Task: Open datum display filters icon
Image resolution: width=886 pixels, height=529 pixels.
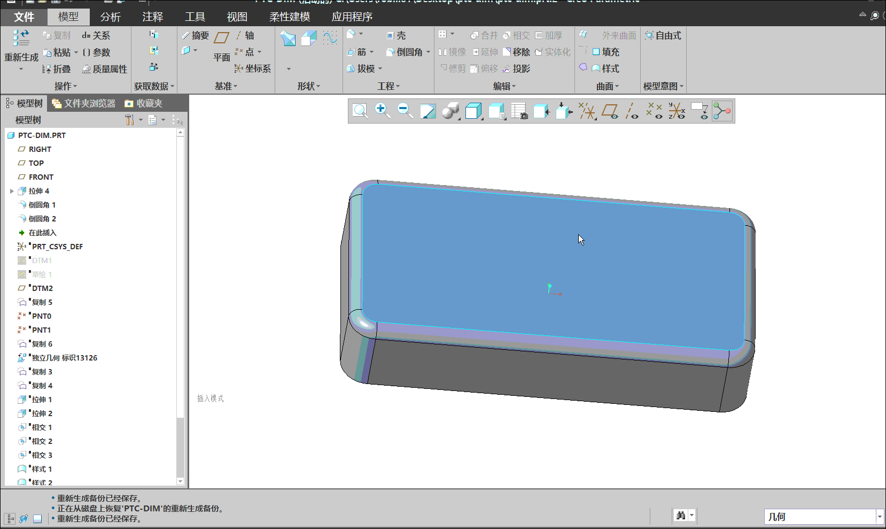Action: [x=587, y=111]
